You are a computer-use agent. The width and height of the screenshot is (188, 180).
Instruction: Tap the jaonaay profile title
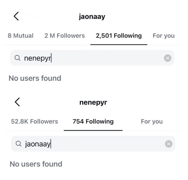point(92,17)
